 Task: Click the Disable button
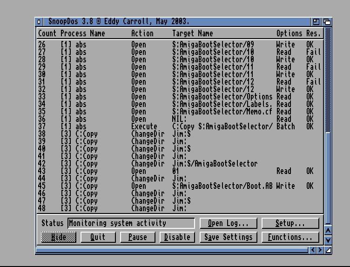click(177, 237)
